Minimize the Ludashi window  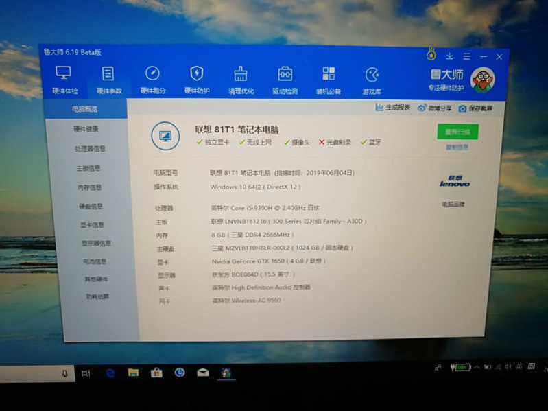tap(484, 56)
